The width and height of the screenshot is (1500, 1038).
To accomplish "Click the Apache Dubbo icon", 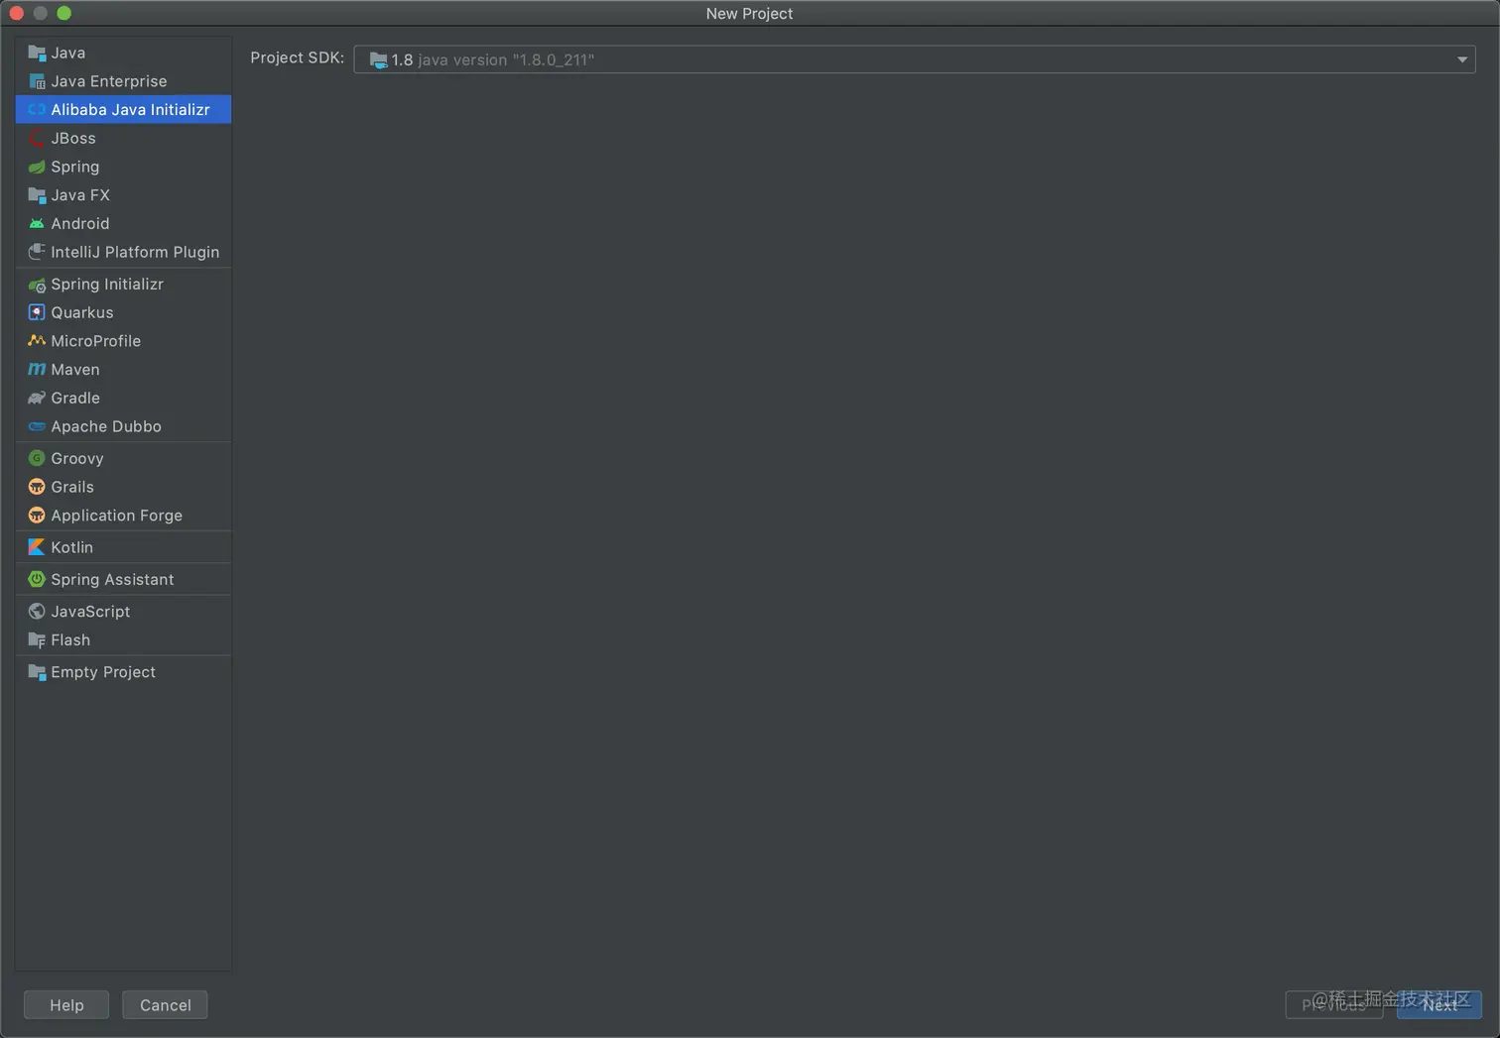I will coord(37,426).
